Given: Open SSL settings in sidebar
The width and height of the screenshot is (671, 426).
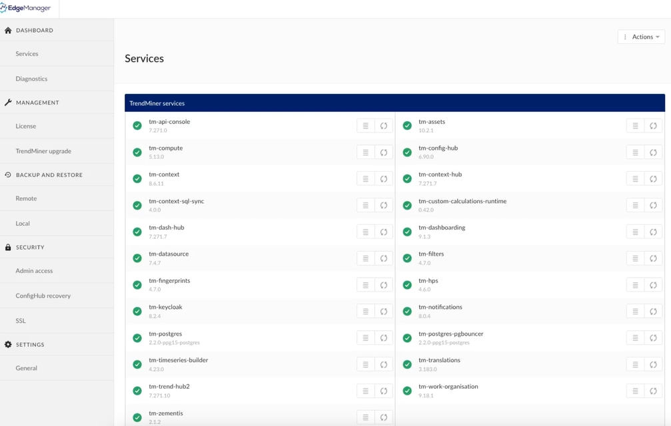Looking at the screenshot, I should pos(21,321).
